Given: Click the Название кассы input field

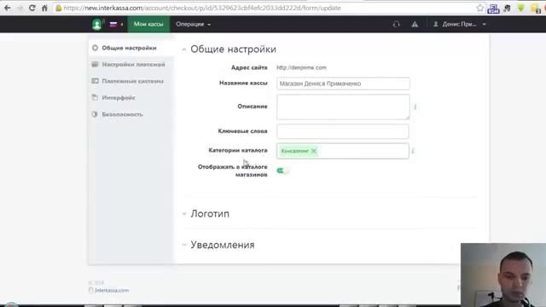Looking at the screenshot, I should [343, 84].
